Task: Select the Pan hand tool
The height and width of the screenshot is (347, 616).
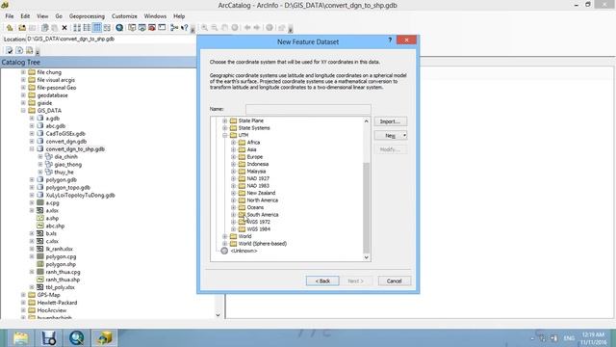Action: [224, 28]
